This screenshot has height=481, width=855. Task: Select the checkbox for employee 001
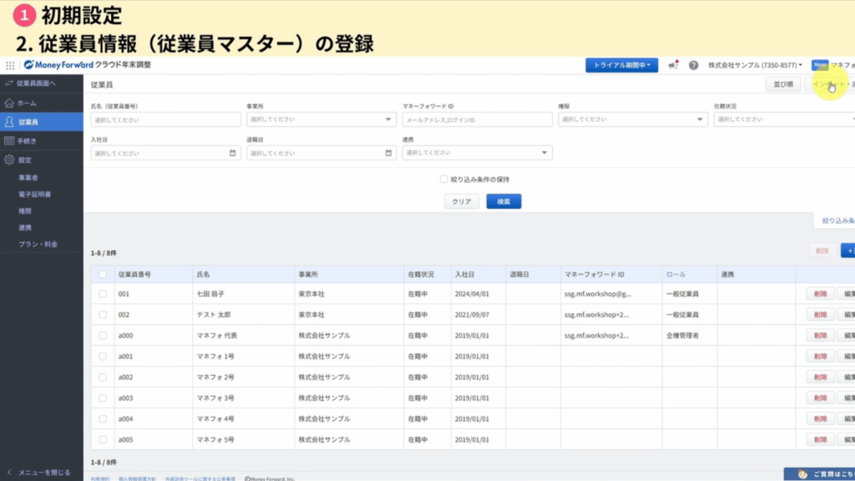[103, 294]
